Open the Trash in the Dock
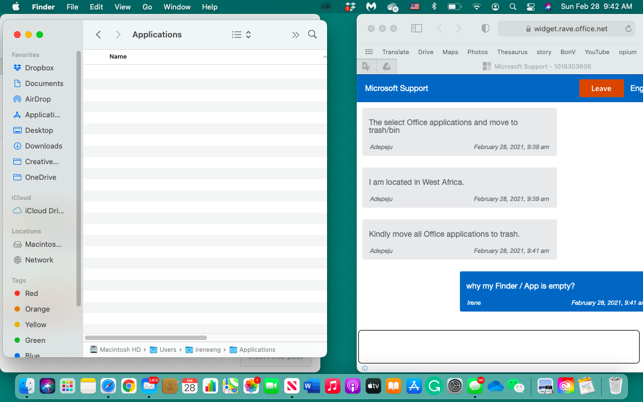 (x=615, y=386)
